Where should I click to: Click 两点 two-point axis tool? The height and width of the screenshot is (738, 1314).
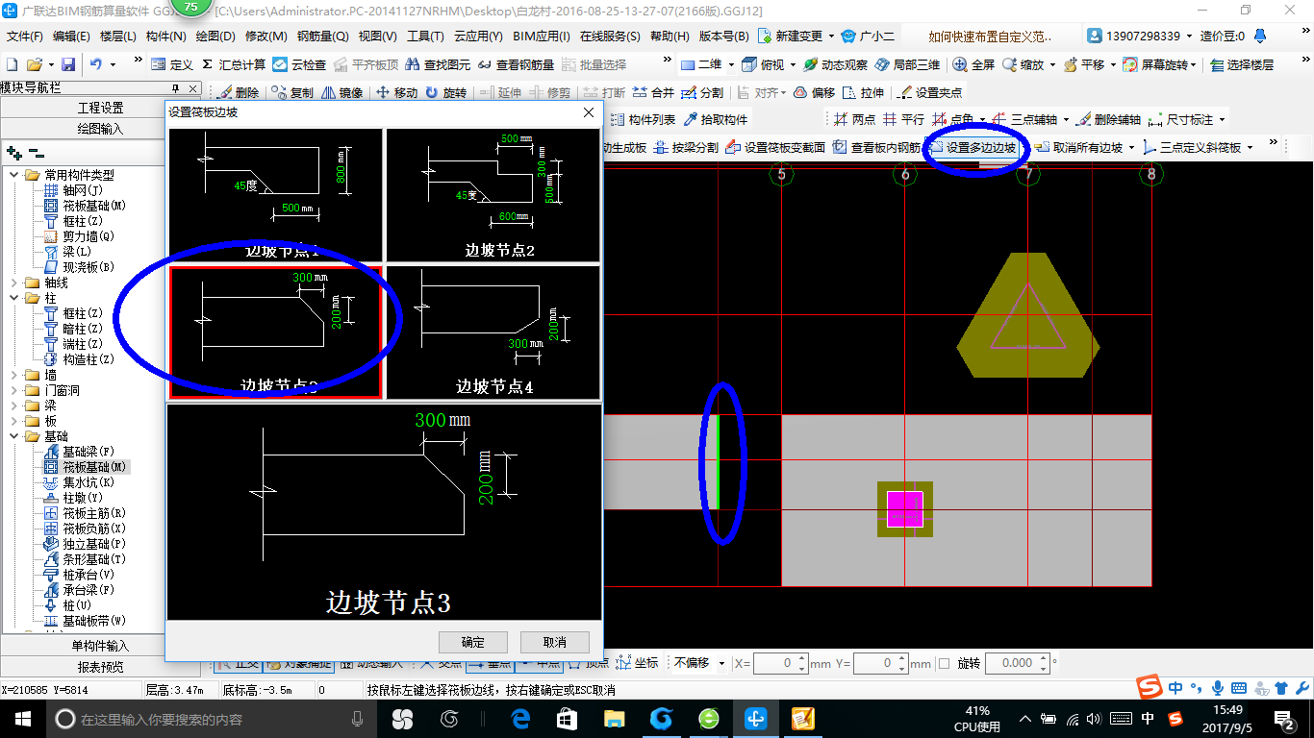pyautogui.click(x=855, y=119)
